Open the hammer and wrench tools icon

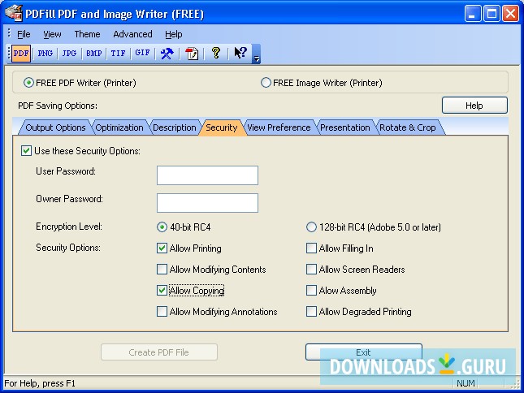(x=167, y=54)
